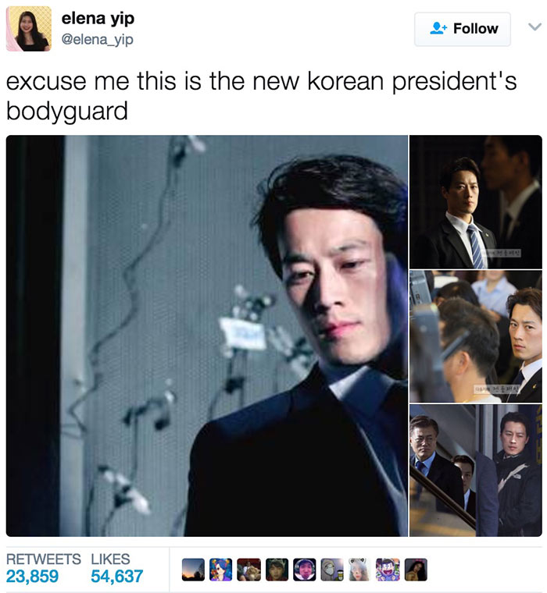Viewport: 547px width, 593px height.
Task: Open the elena yip display name link
Action: (98, 19)
